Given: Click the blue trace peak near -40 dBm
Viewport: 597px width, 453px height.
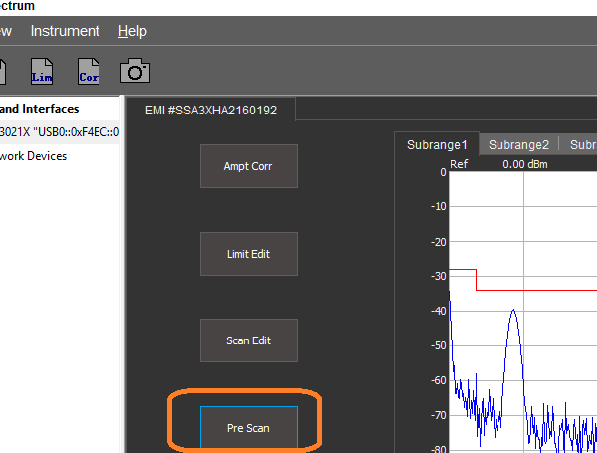Looking at the screenshot, I should tap(513, 311).
